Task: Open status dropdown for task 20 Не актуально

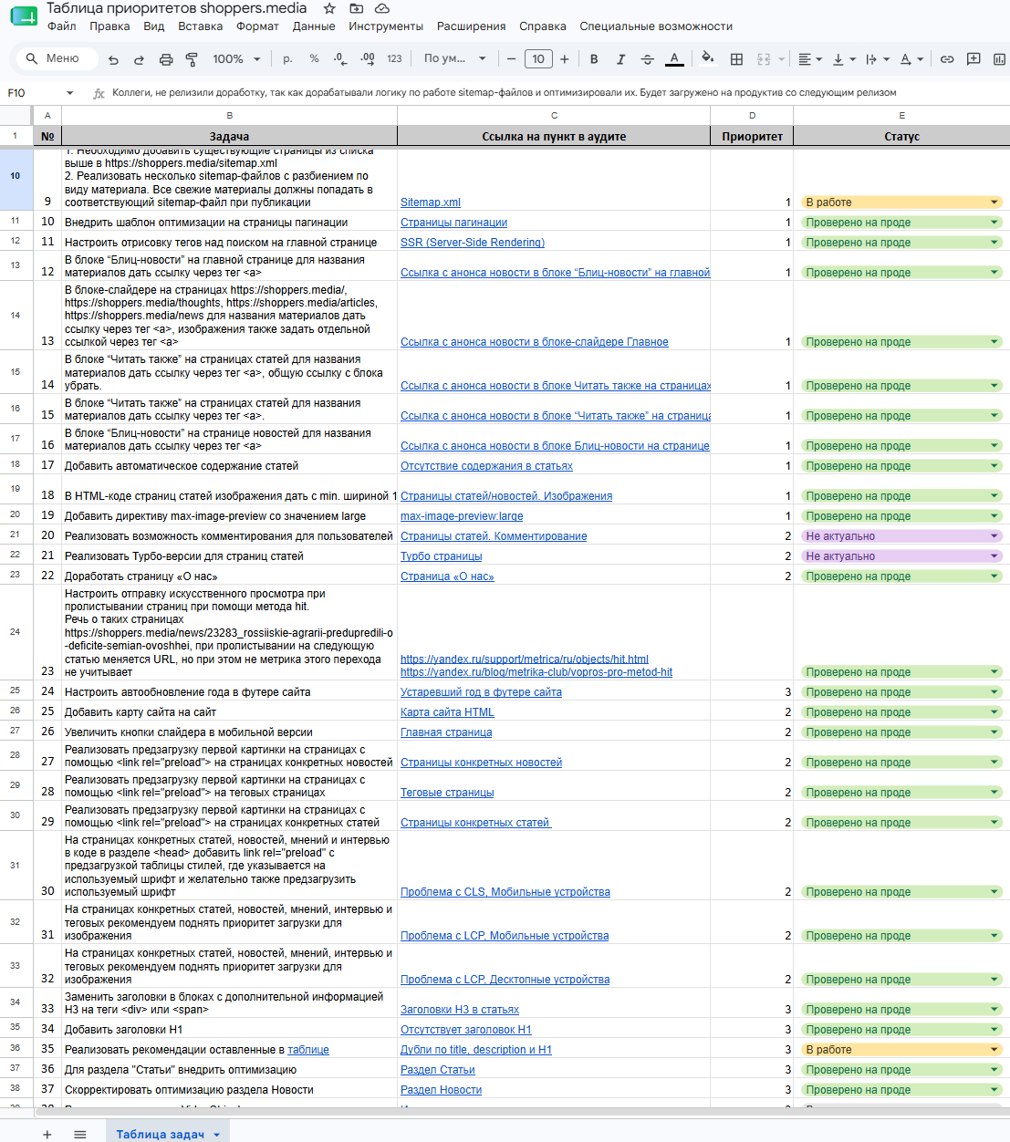Action: (x=994, y=536)
